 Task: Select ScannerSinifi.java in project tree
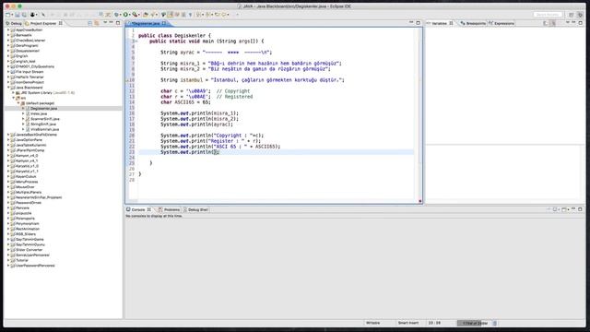pos(45,119)
